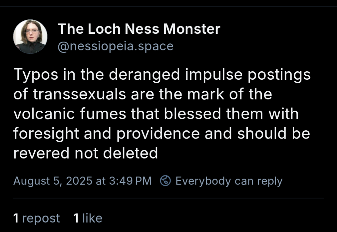
Task: View who reposted by clicking 1 repost
Action: coord(36,218)
